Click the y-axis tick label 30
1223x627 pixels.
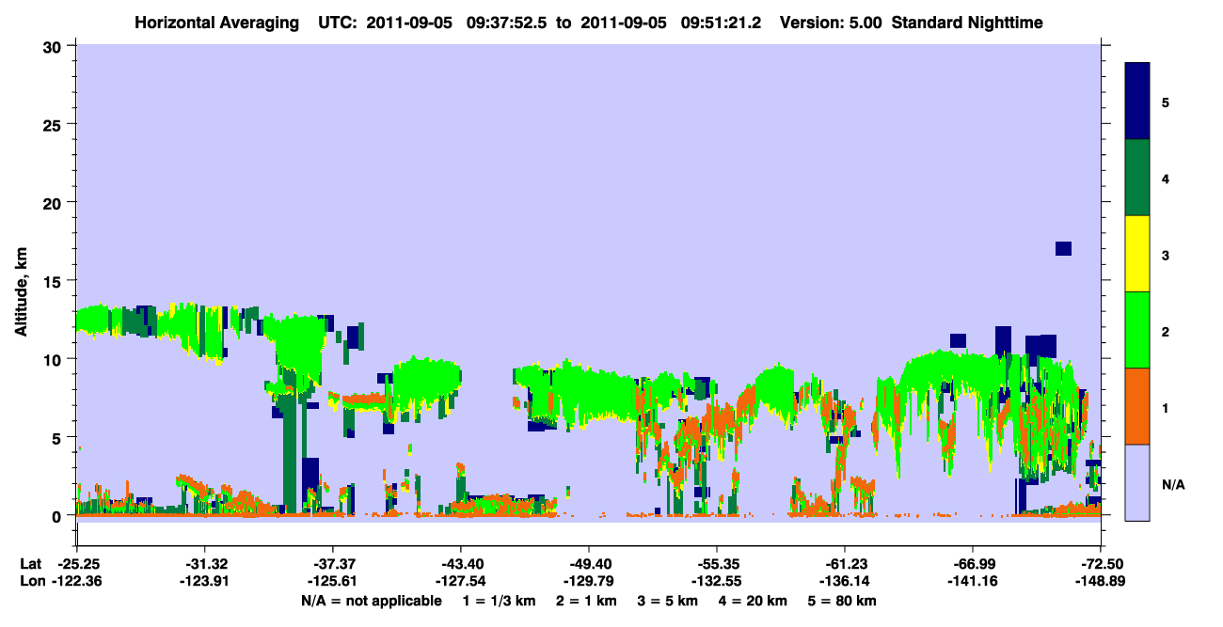tap(55, 46)
